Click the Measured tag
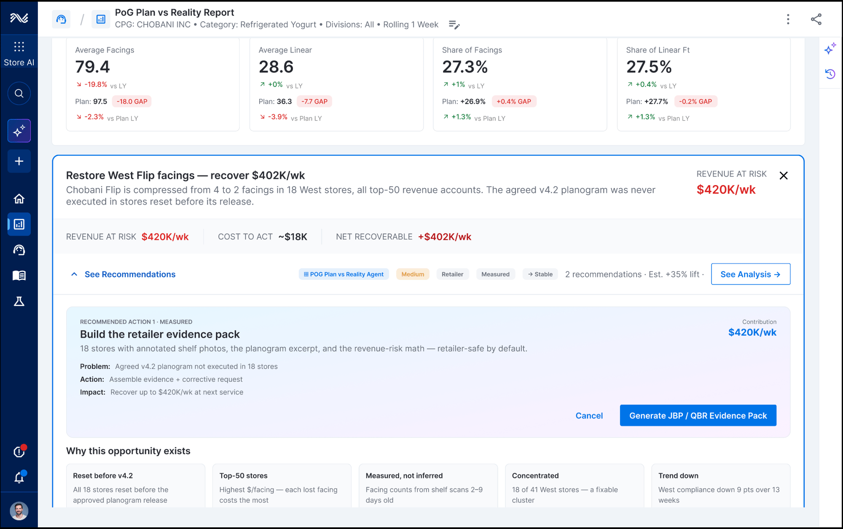The width and height of the screenshot is (843, 529). (x=495, y=274)
